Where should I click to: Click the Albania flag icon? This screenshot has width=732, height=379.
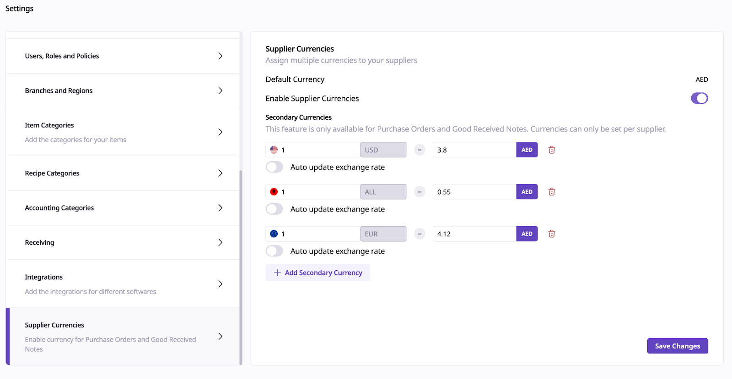(x=274, y=192)
